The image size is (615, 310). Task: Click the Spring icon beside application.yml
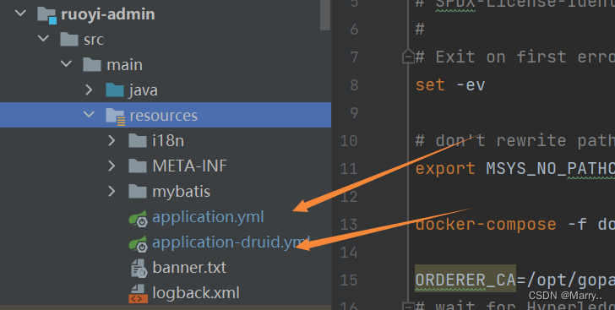(138, 218)
